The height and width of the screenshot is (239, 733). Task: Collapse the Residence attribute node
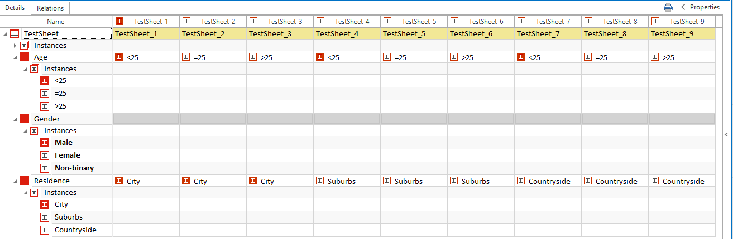(15, 181)
